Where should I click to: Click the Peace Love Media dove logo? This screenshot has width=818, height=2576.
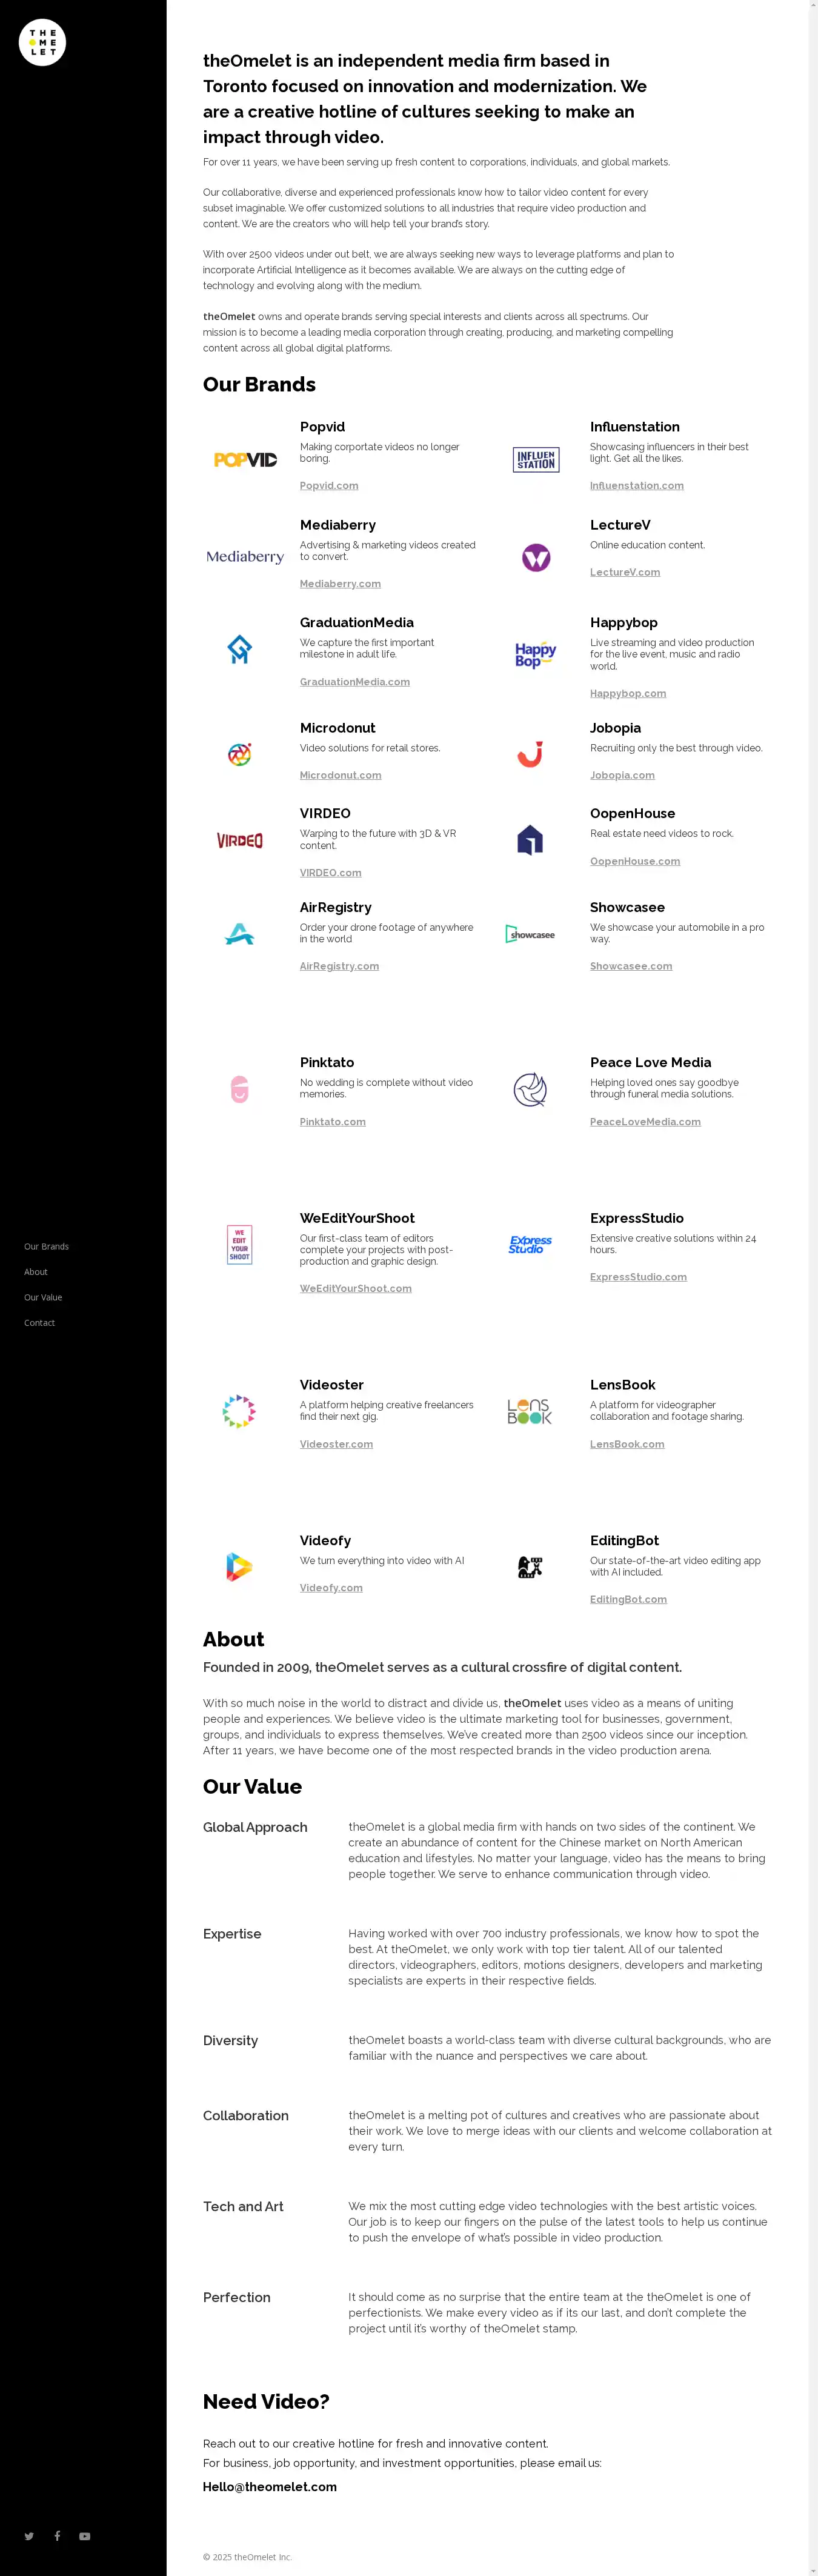coord(530,1089)
